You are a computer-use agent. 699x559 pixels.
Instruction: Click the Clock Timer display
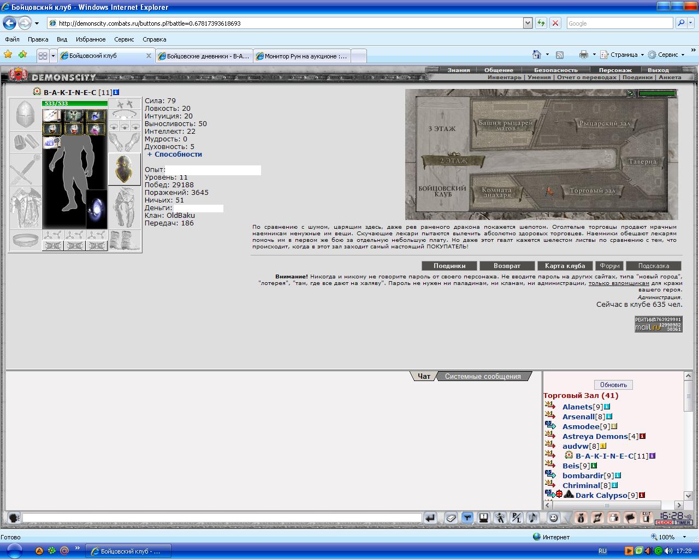[x=674, y=518]
